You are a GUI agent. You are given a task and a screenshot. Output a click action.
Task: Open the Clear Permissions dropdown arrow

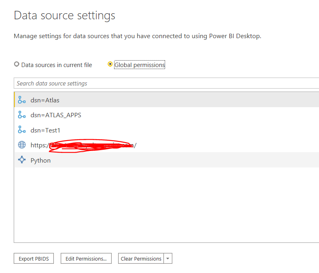coord(168,259)
